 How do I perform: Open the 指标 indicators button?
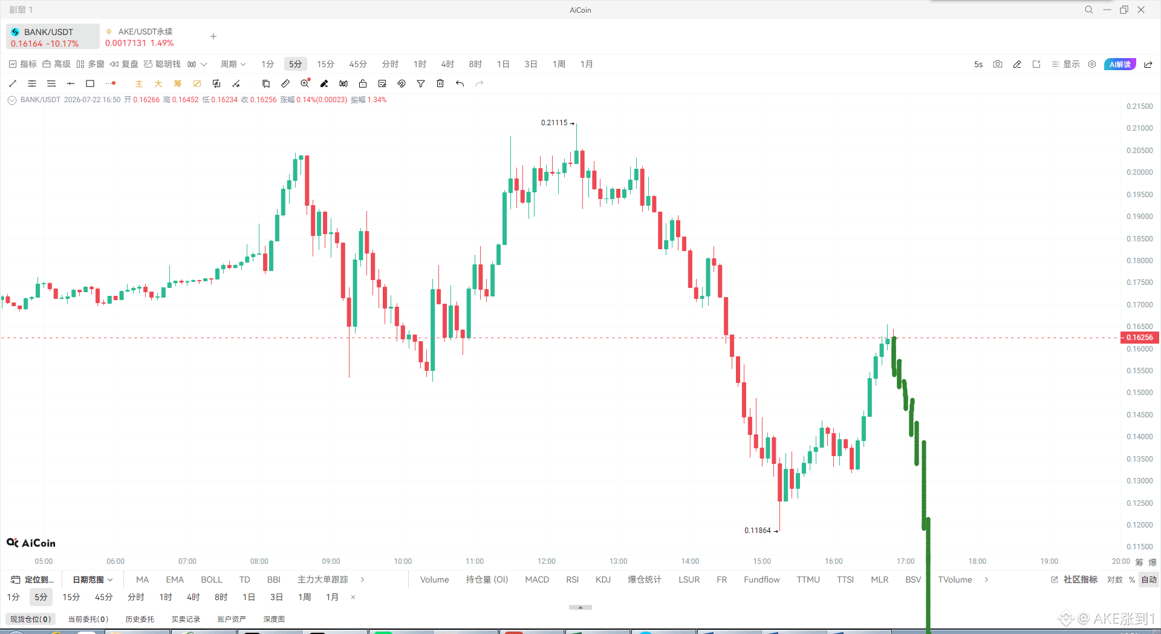point(22,64)
